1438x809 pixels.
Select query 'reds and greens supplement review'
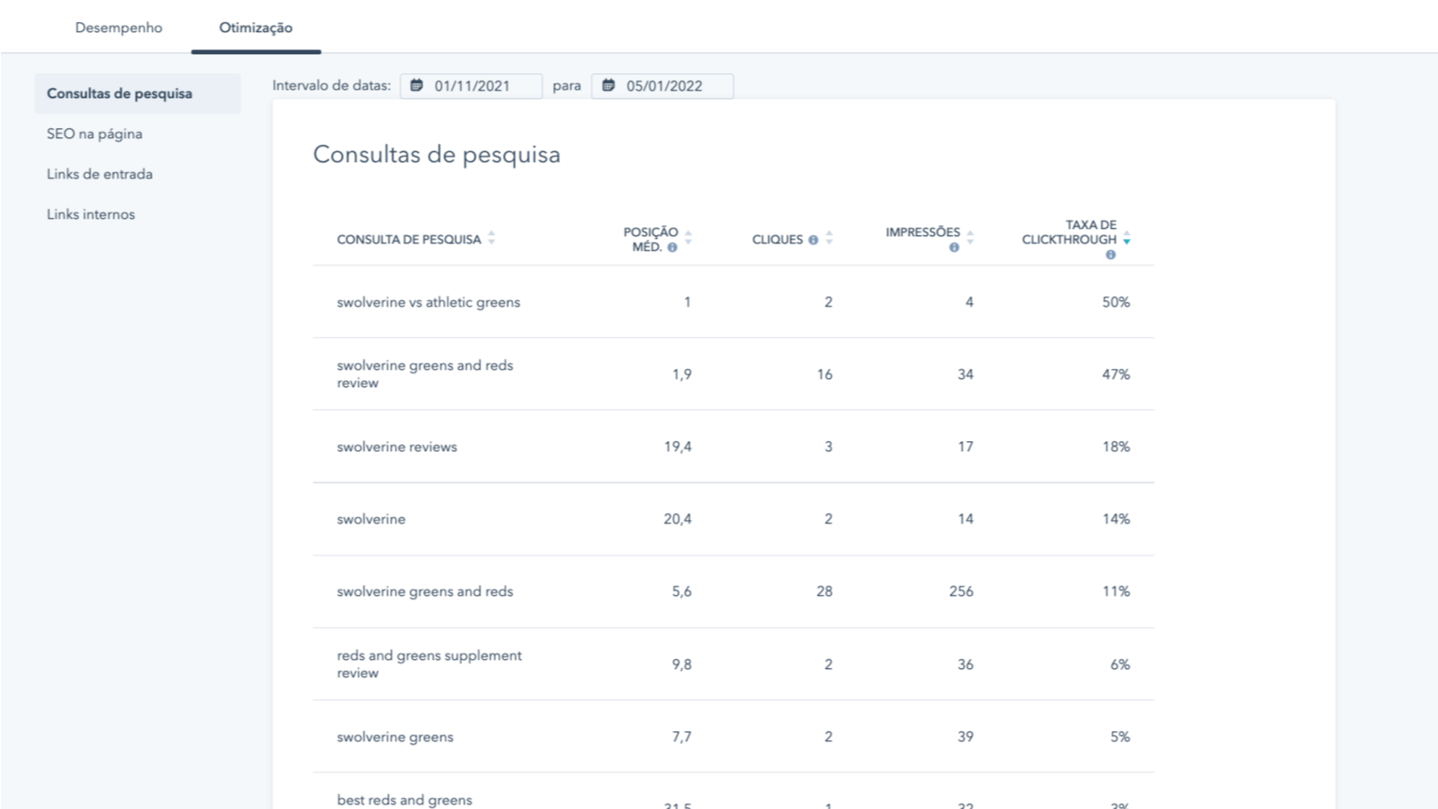pos(429,663)
